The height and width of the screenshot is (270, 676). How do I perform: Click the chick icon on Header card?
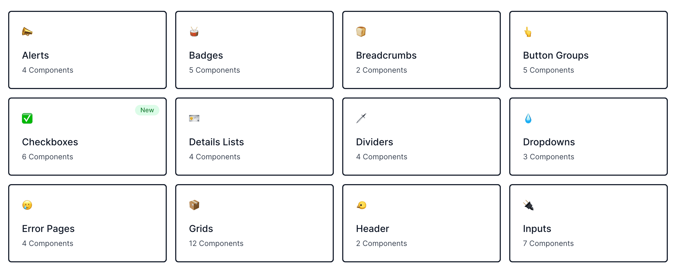(361, 205)
